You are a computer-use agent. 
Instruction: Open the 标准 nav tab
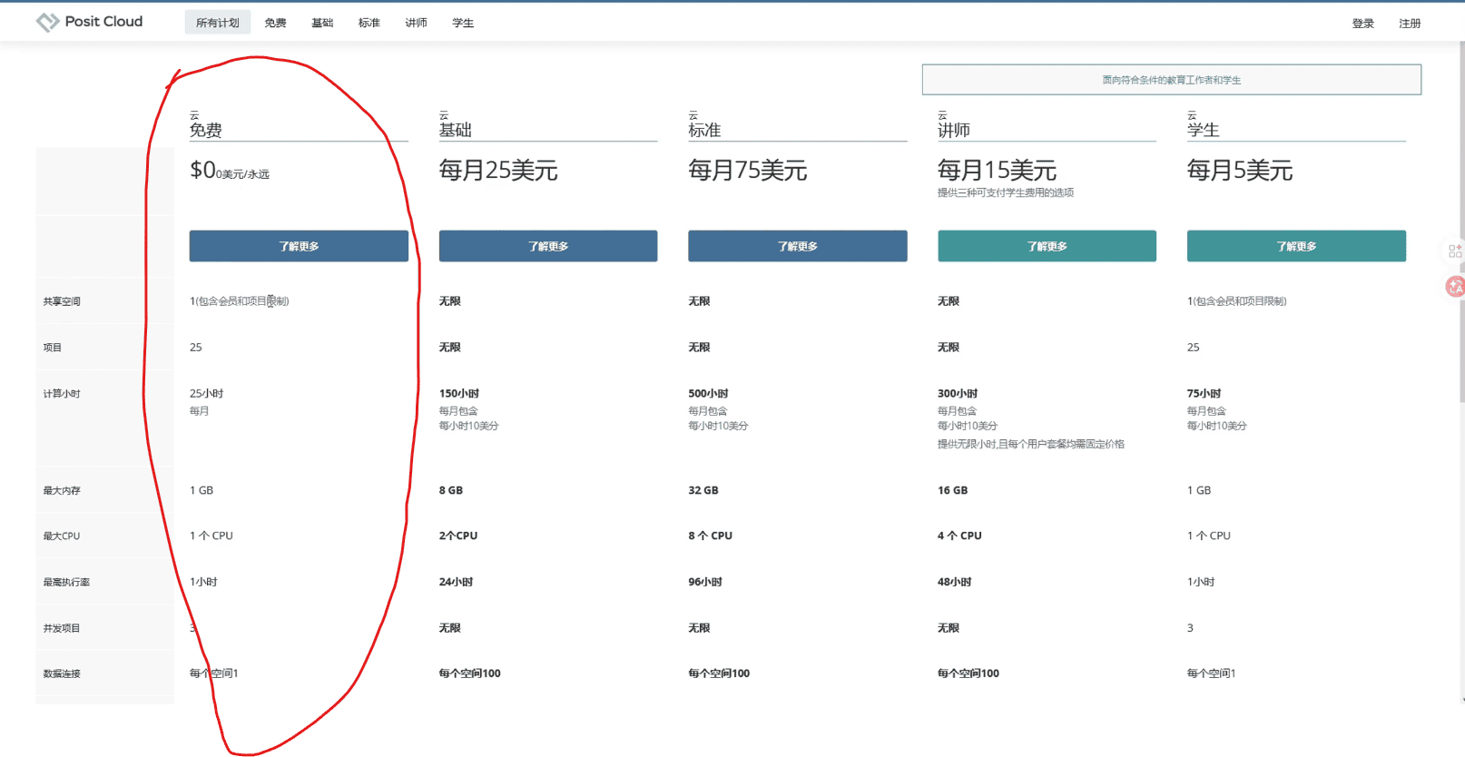coord(369,23)
